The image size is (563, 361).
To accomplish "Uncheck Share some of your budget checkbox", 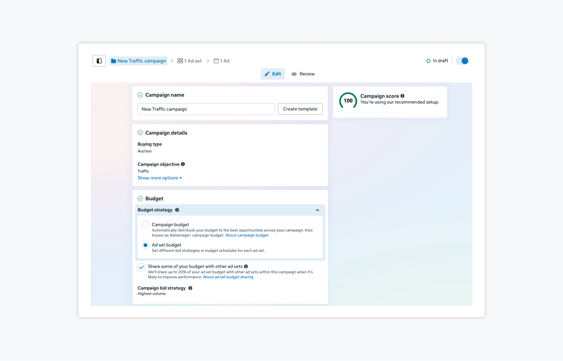I will (x=142, y=267).
